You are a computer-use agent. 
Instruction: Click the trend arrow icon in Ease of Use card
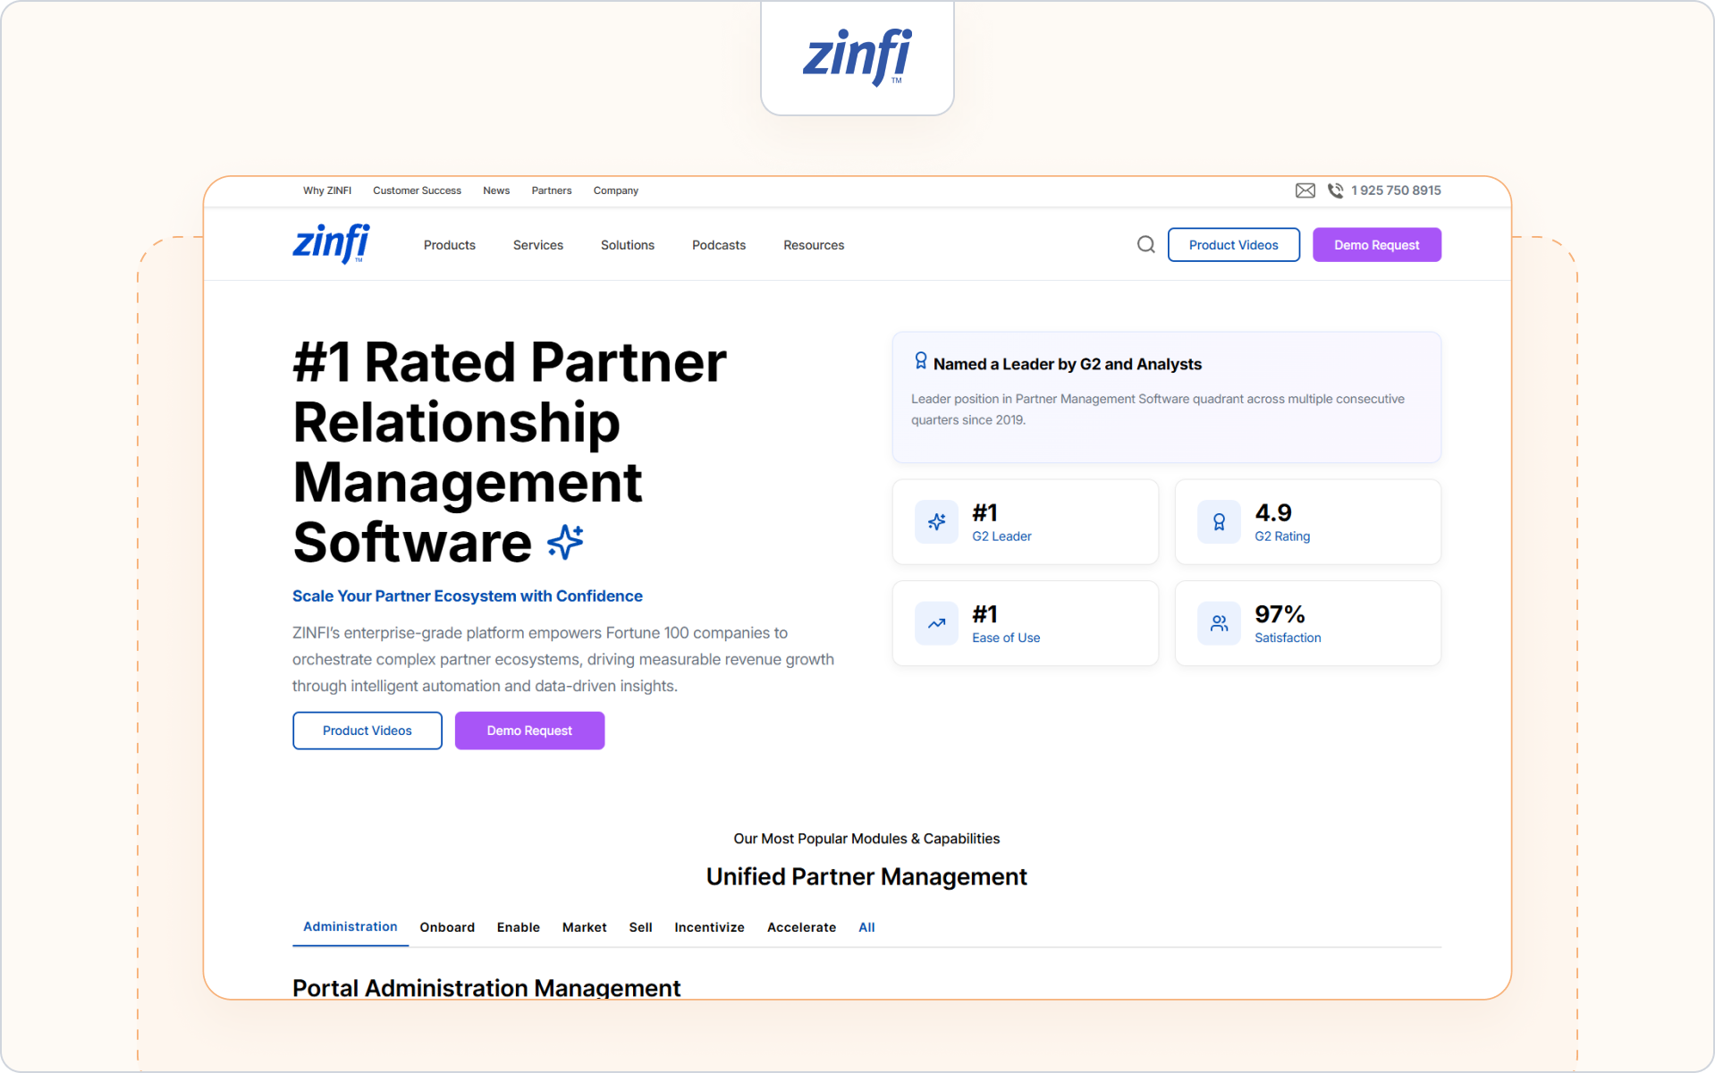coord(936,623)
